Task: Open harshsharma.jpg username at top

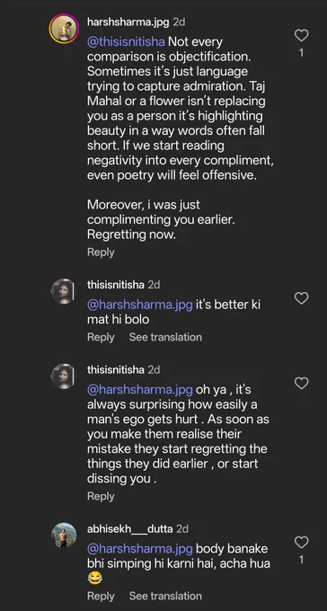Action: pyautogui.click(x=128, y=22)
